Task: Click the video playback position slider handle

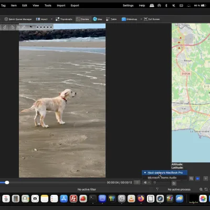Action: click(7, 183)
